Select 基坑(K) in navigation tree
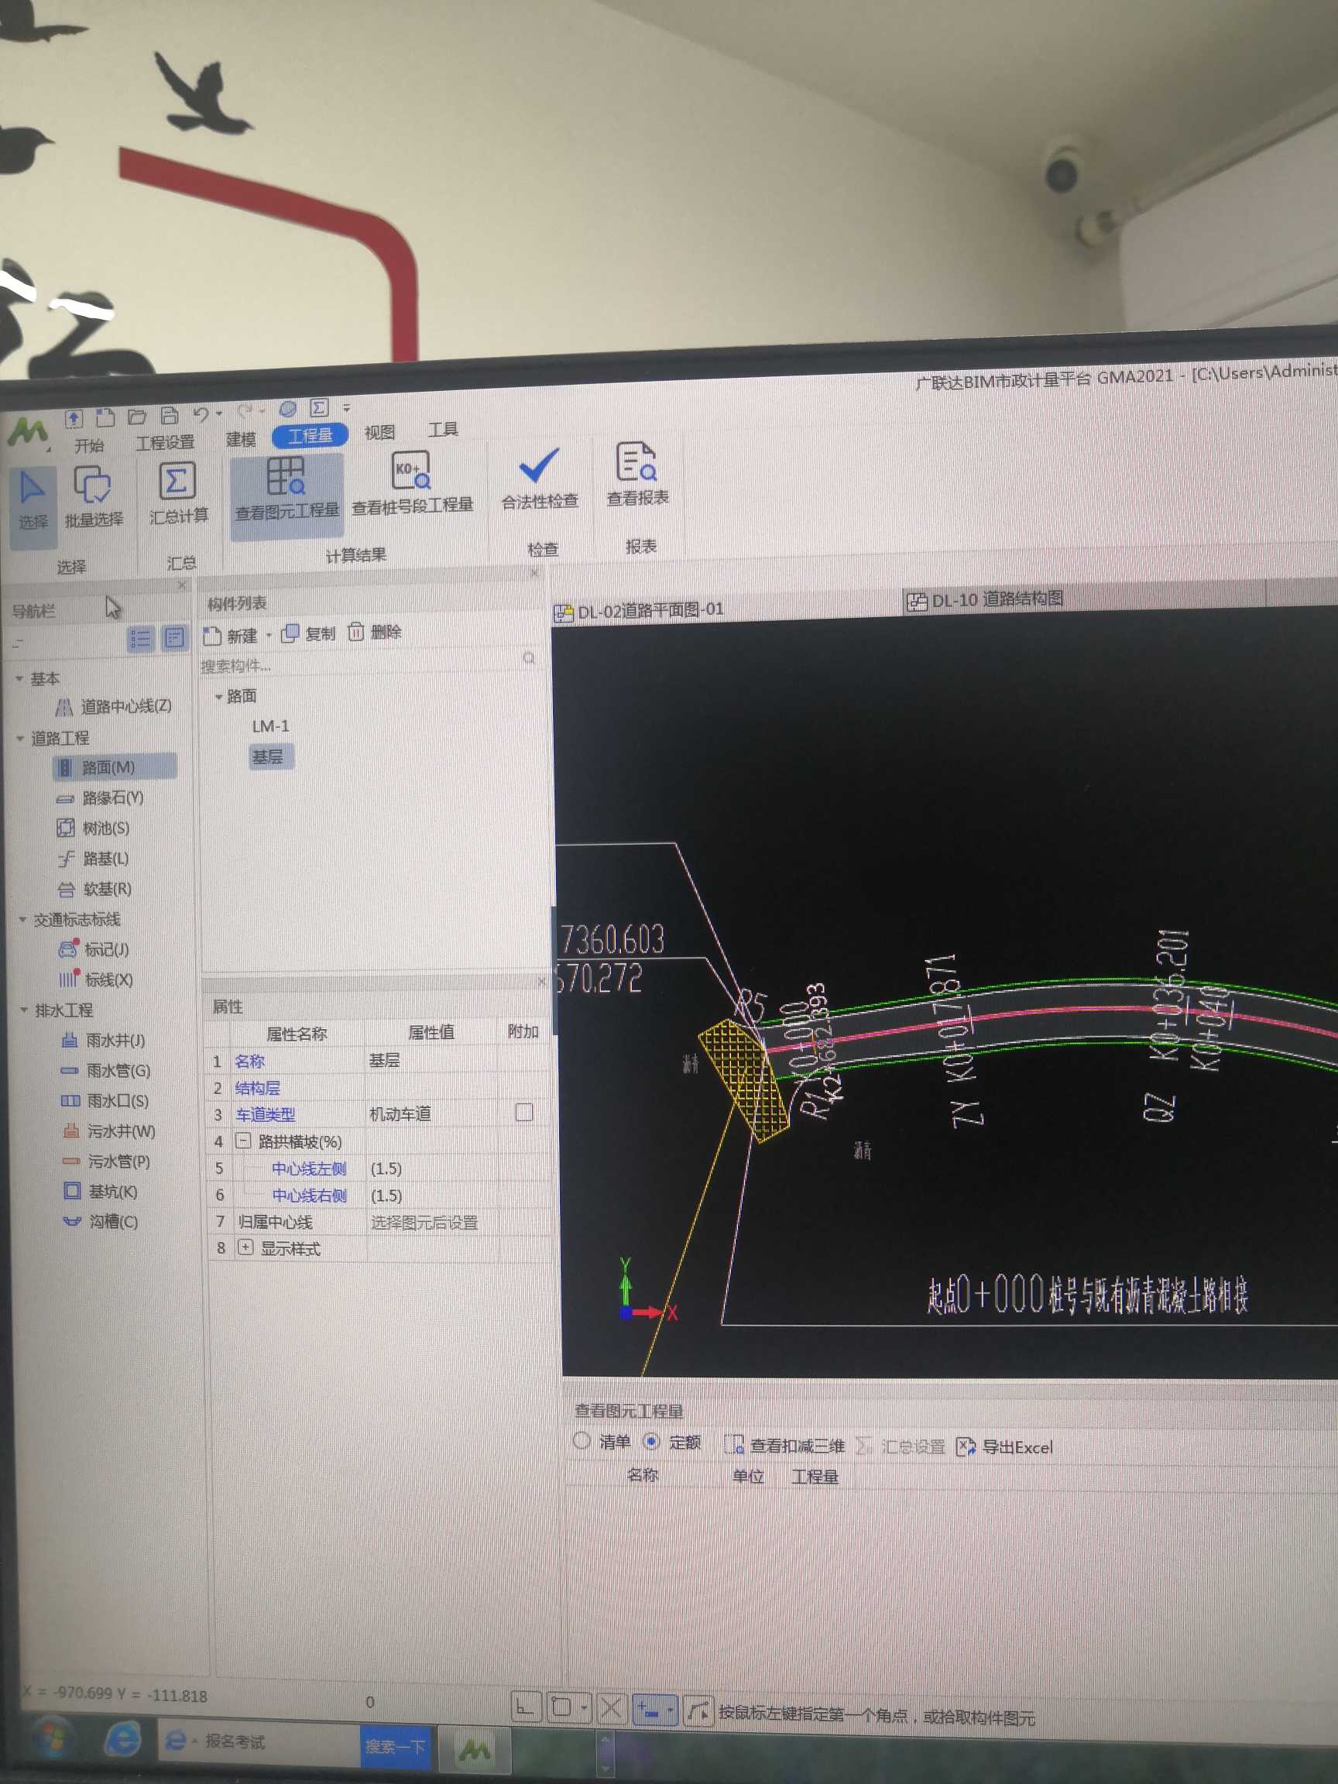 click(x=101, y=1192)
